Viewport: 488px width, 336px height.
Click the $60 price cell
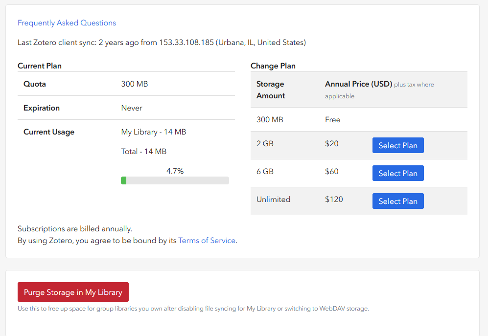331,171
